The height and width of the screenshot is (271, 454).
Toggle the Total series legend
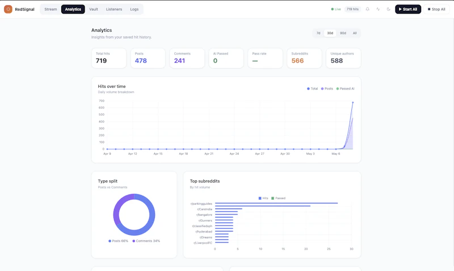313,88
